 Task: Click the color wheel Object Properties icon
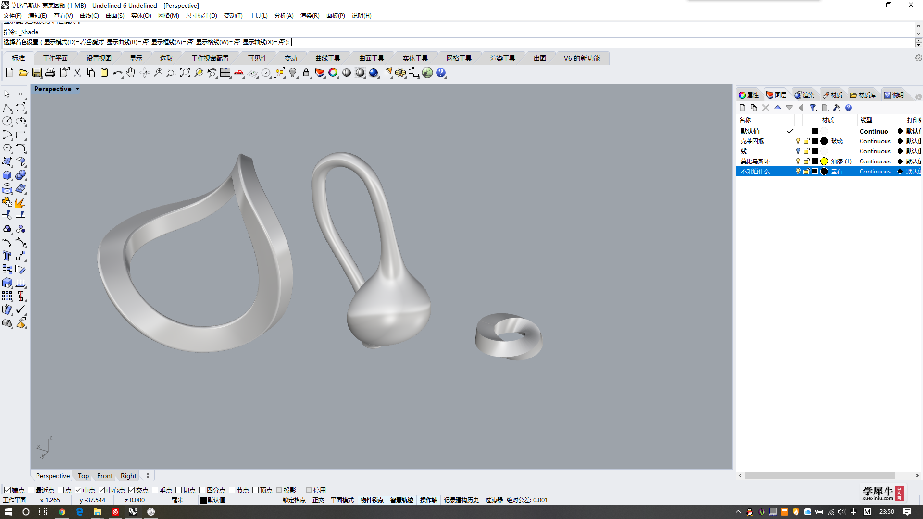point(333,73)
